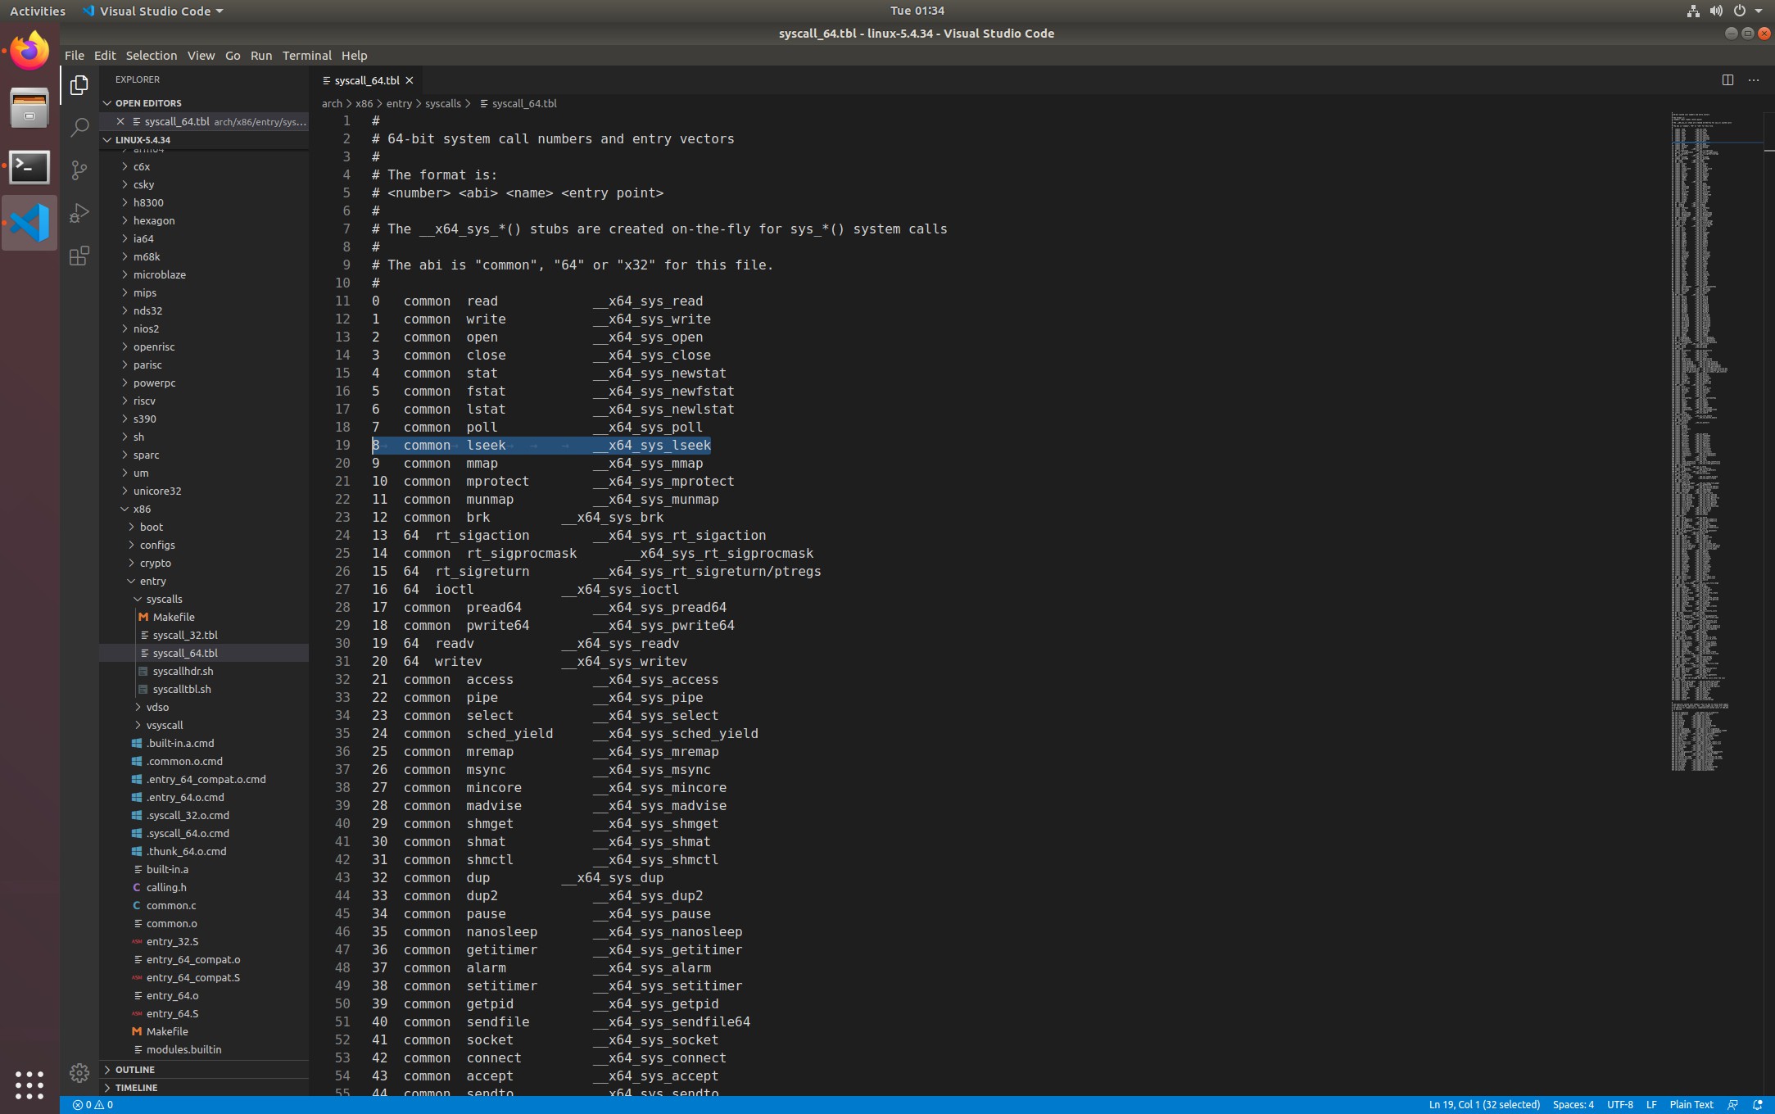Open the editor More Actions ellipsis
1775x1114 pixels.
click(x=1754, y=80)
